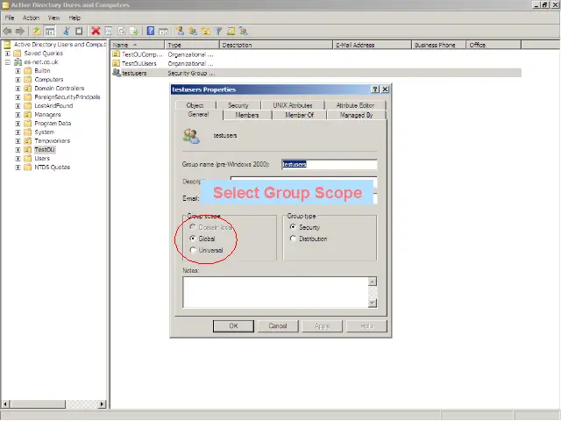Click Find objects toolbar icon
The image size is (561, 421).
pyautogui.click(x=231, y=32)
